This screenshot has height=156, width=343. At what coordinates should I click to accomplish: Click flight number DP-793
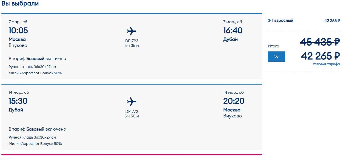pyautogui.click(x=132, y=41)
